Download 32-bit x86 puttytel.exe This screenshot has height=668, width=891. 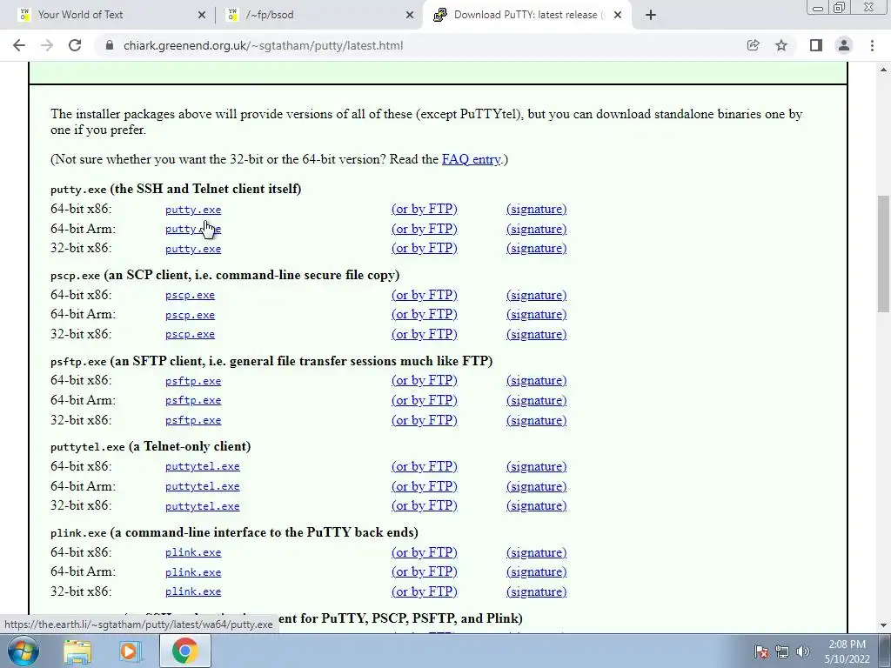(x=202, y=506)
